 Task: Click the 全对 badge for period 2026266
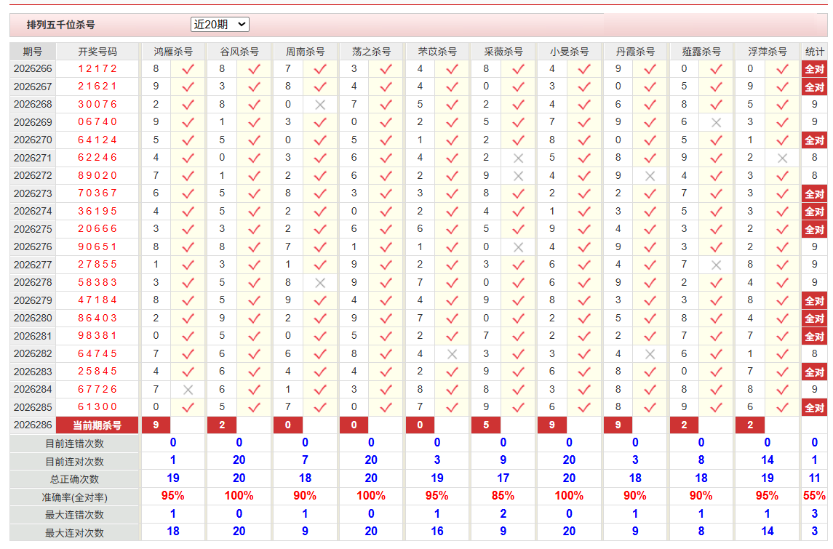[x=814, y=69]
